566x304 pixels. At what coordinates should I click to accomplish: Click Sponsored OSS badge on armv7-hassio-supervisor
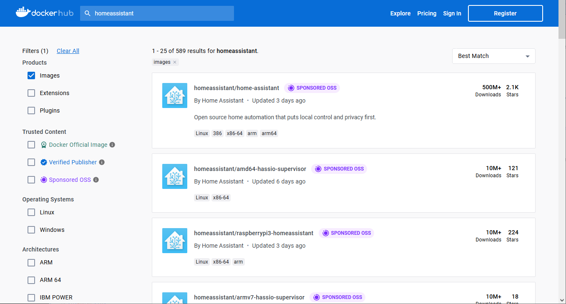click(x=337, y=297)
